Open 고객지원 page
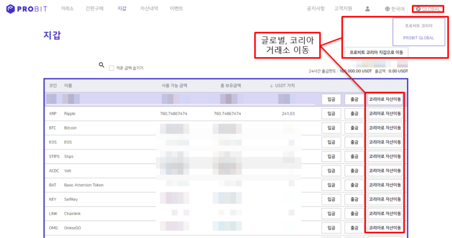 pos(343,8)
